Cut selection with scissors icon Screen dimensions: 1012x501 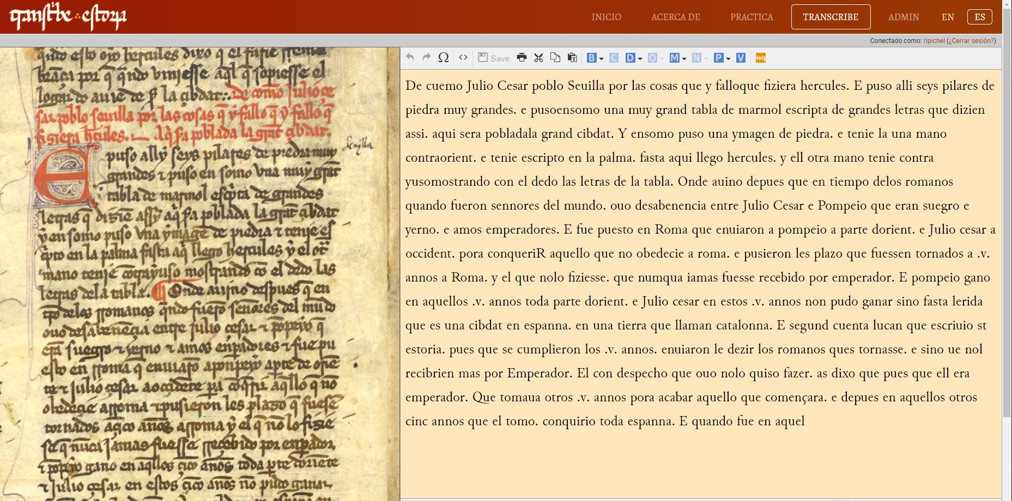pyautogui.click(x=538, y=58)
